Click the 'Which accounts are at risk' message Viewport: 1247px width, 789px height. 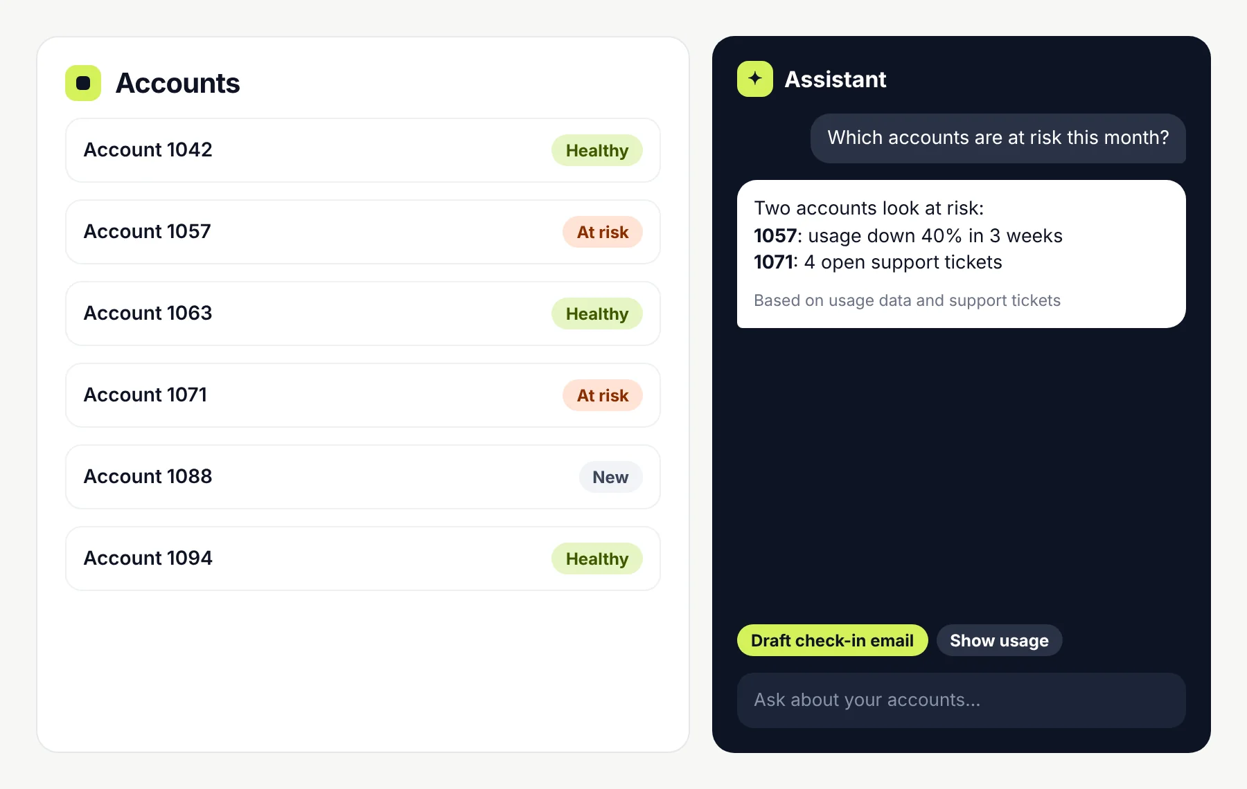998,138
